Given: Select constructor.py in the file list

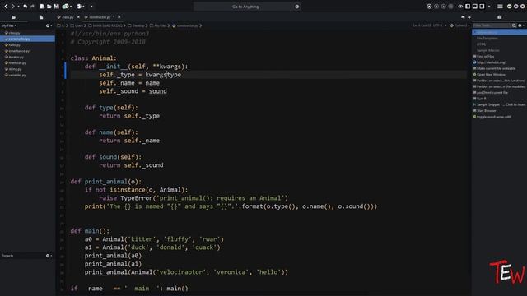Looking at the screenshot, I should pos(27,39).
